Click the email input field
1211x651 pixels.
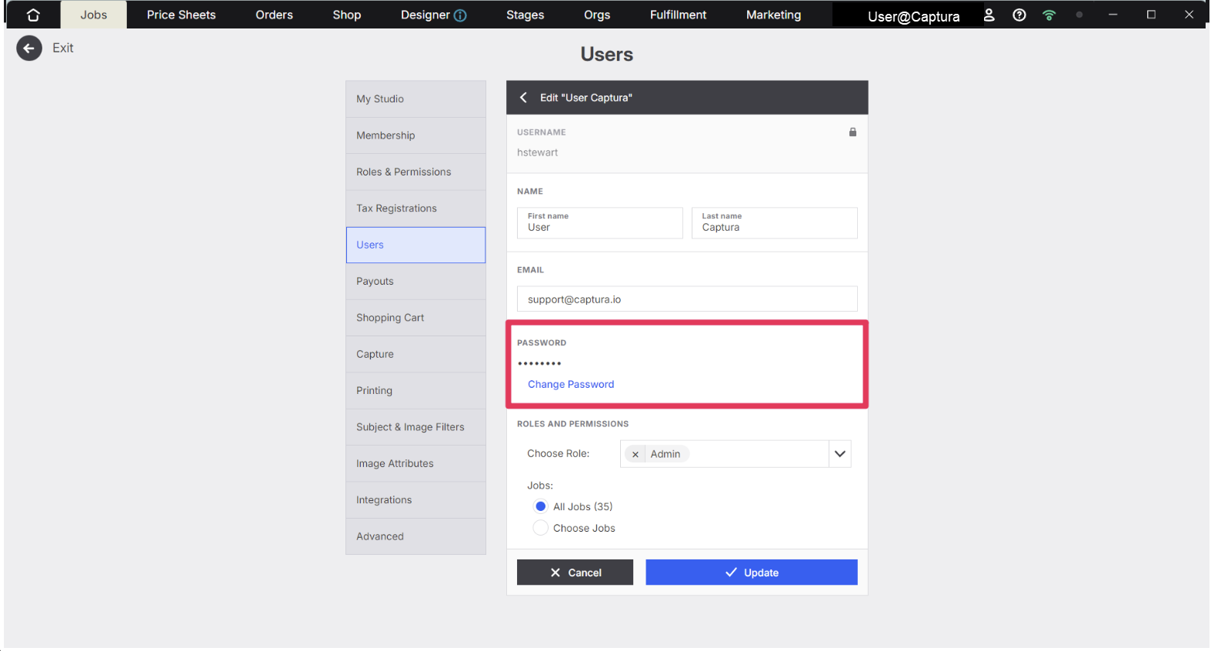tap(687, 299)
